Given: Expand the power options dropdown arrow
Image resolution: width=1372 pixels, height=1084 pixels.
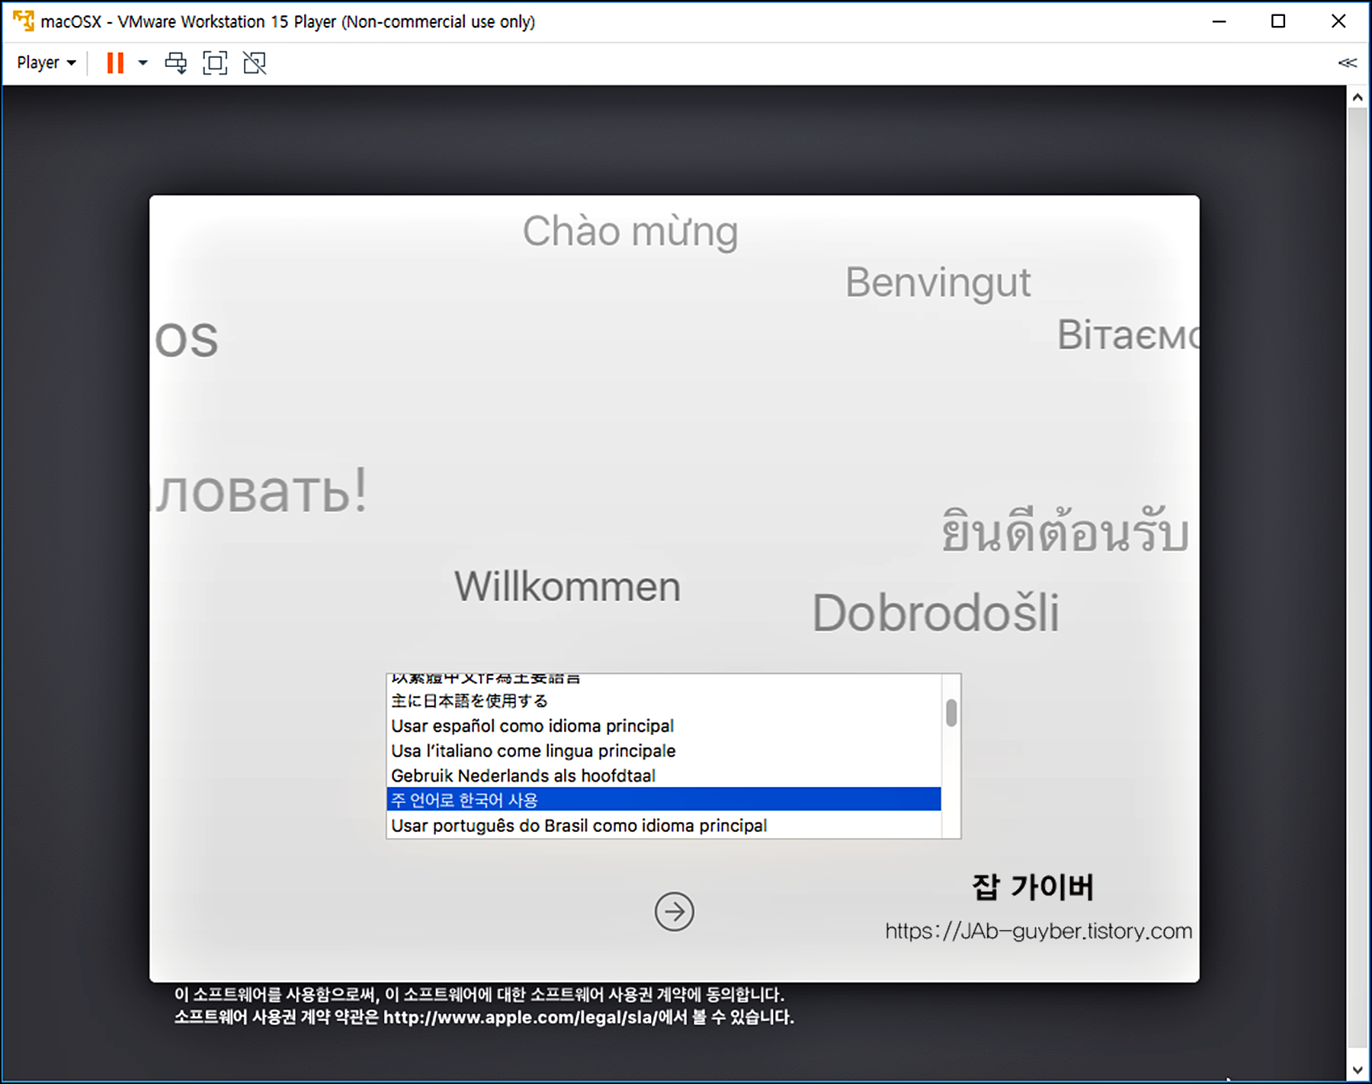Looking at the screenshot, I should coord(143,62).
